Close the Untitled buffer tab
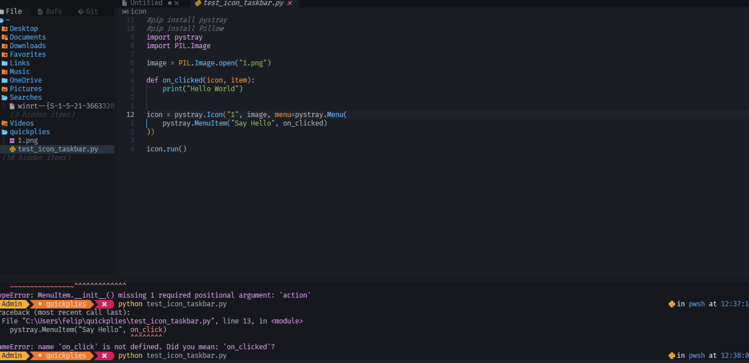The image size is (749, 363). (177, 3)
